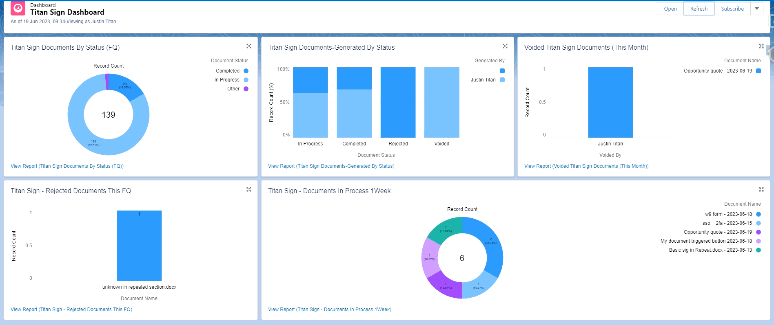Click the sso + 2fa - 2023-06-15 legend dot
Image resolution: width=774 pixels, height=325 pixels.
pos(758,223)
